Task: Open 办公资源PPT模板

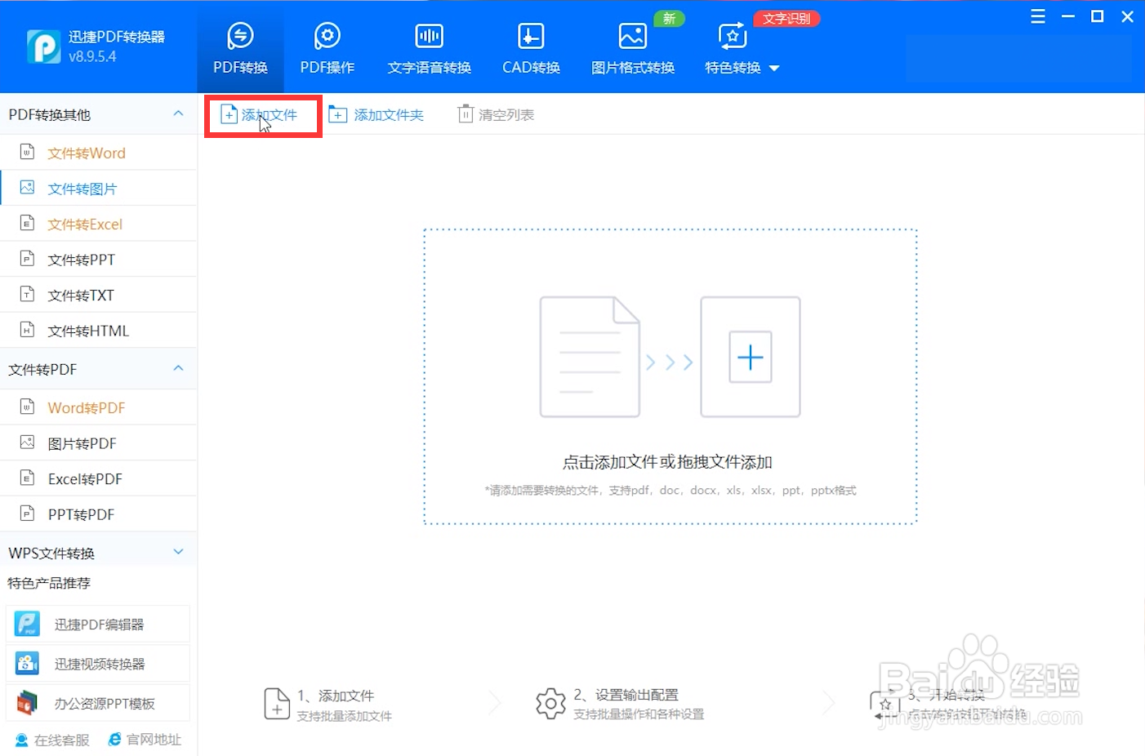Action: [x=97, y=702]
